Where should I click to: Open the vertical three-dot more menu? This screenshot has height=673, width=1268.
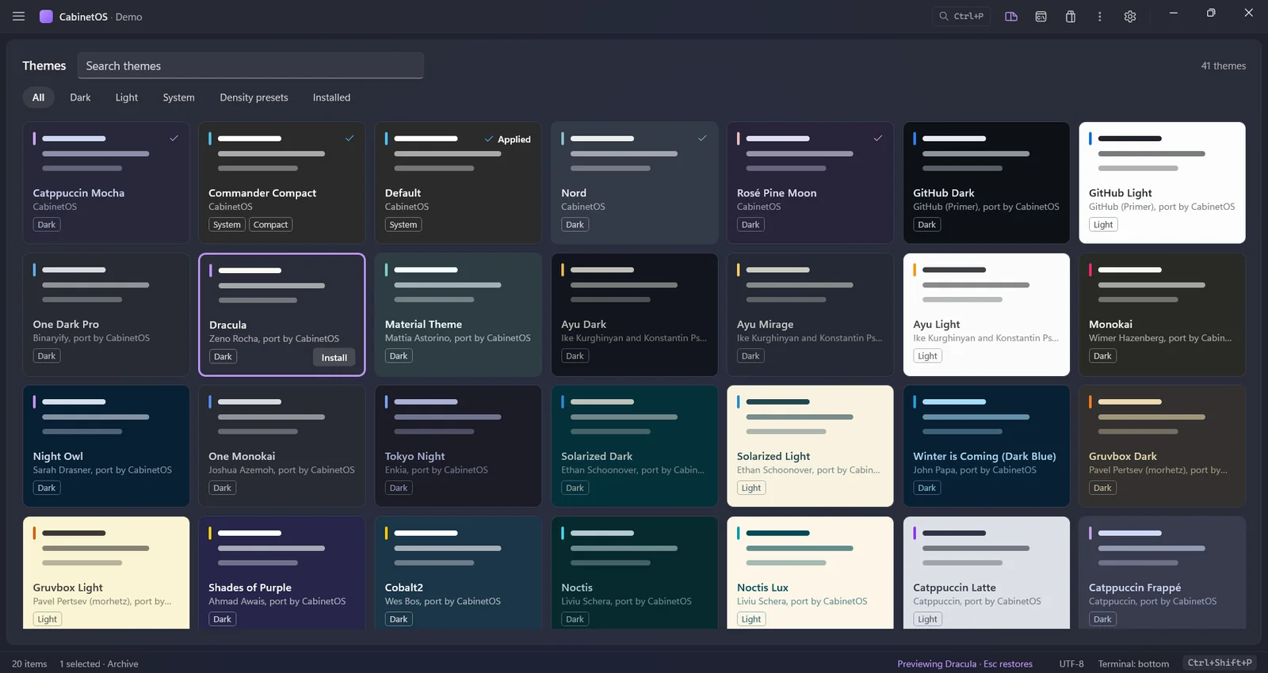pos(1100,17)
